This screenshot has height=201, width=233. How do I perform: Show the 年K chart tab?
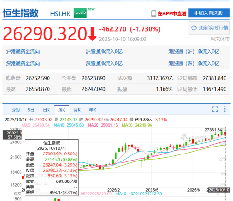[x=92, y=110]
